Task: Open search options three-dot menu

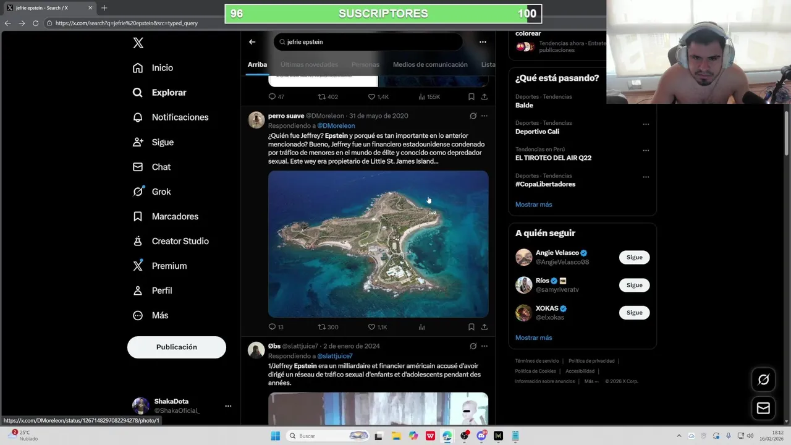Action: click(483, 42)
